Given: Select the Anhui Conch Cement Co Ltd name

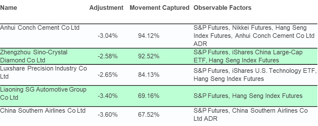Looking at the screenshot, I should 40,27.
